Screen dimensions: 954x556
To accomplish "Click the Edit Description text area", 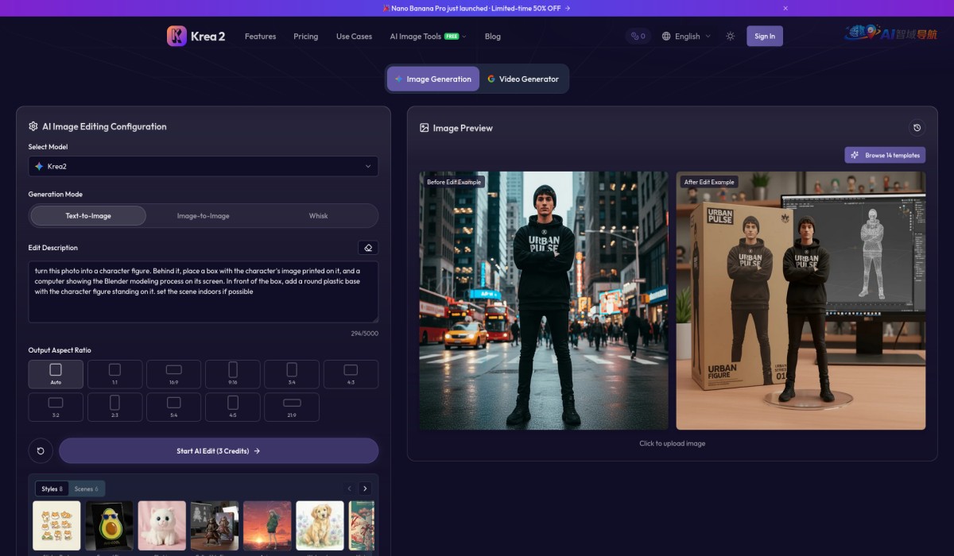I will (x=204, y=292).
